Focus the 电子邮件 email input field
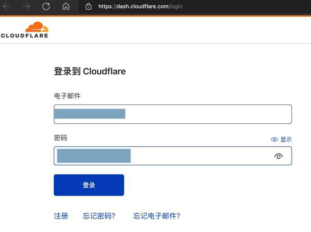This screenshot has width=311, height=232. (x=173, y=114)
